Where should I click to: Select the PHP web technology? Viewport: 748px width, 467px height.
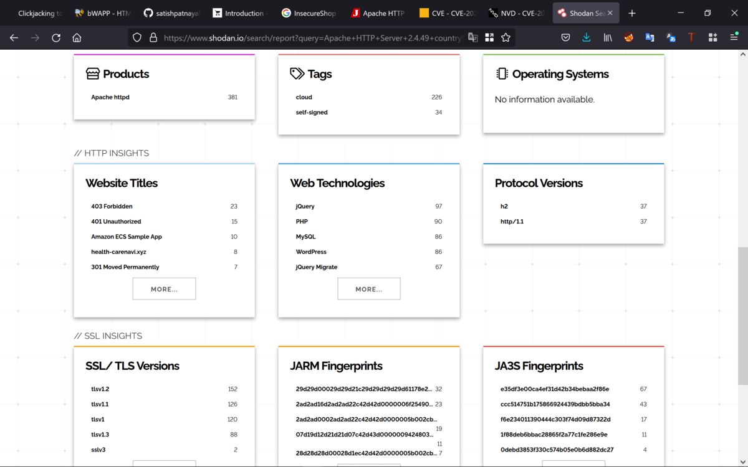point(302,222)
